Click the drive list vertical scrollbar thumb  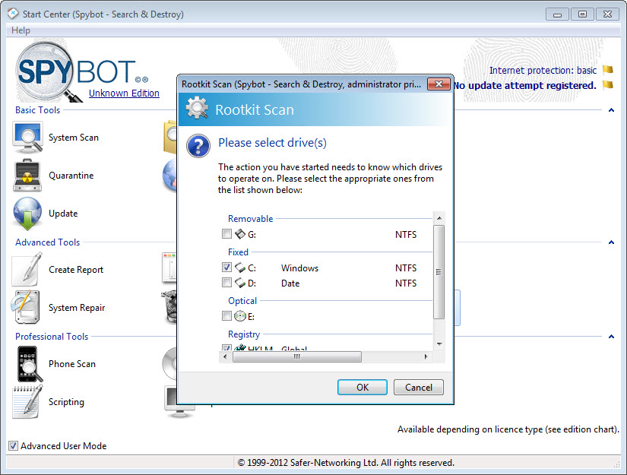pos(439,272)
